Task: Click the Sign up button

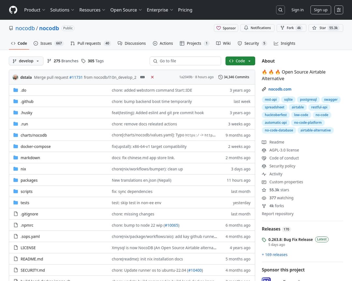Action: (x=321, y=10)
